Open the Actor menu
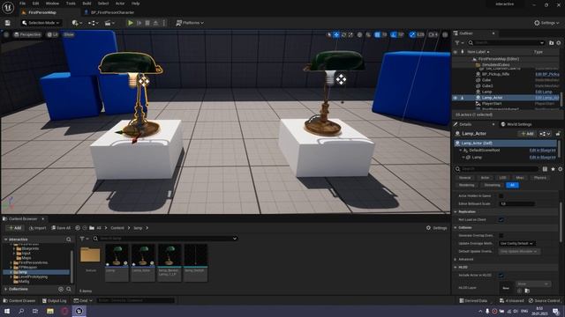 coord(120,4)
